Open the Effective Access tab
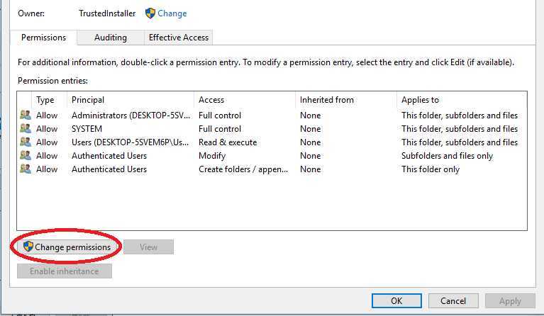Screen dimensions: 544x316 click(179, 38)
